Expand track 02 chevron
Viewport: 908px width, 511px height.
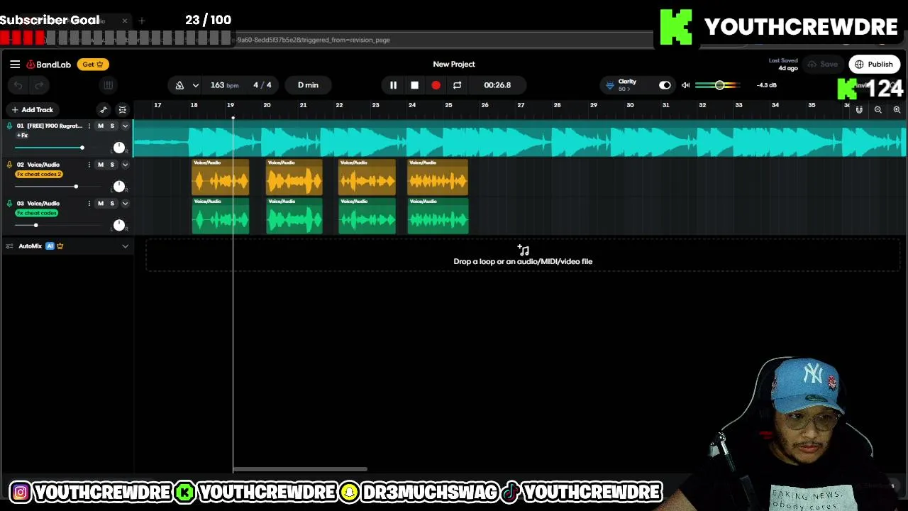point(125,165)
